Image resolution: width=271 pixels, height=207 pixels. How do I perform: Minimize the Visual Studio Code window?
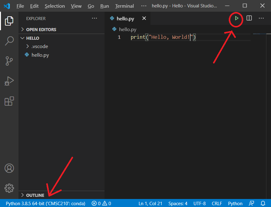(227, 6)
